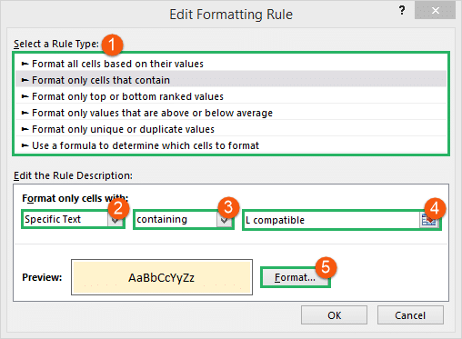Click the Cancel button
The height and width of the screenshot is (339, 462).
[410, 315]
